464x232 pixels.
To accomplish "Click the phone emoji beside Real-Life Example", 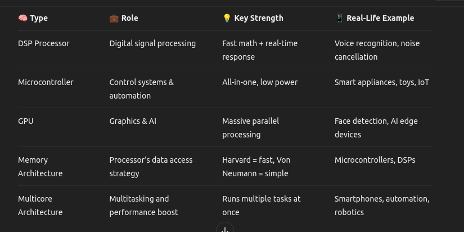I will pos(339,18).
